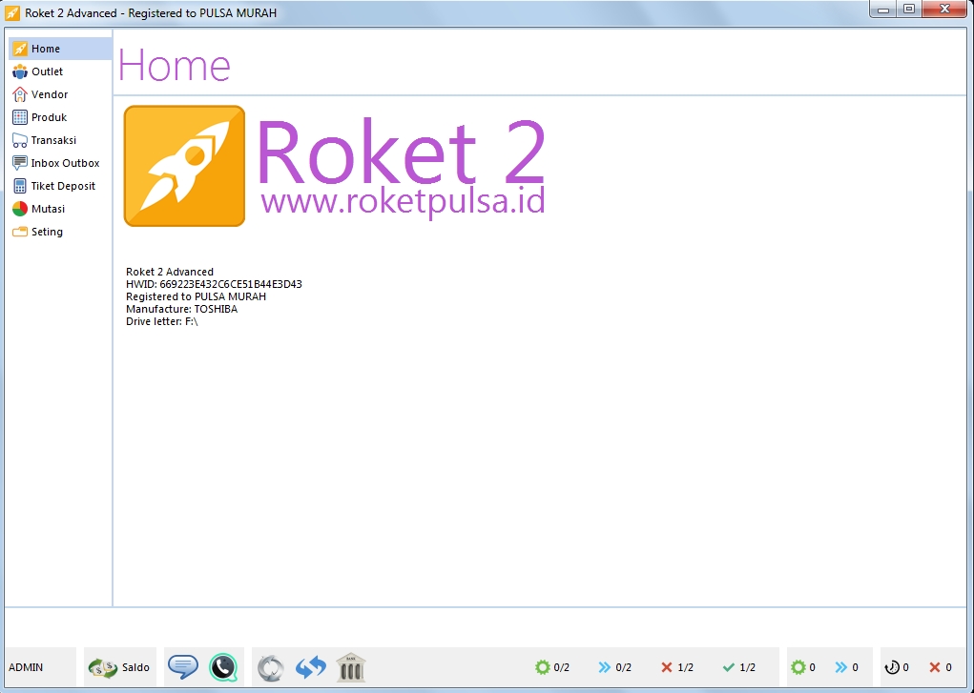Open the Seting folder item
The width and height of the screenshot is (974, 693).
(60, 232)
